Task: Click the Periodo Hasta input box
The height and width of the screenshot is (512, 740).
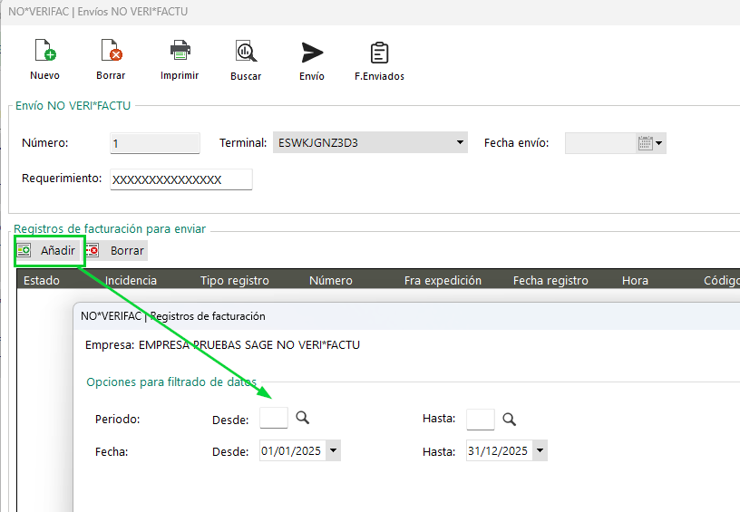Action: click(481, 420)
